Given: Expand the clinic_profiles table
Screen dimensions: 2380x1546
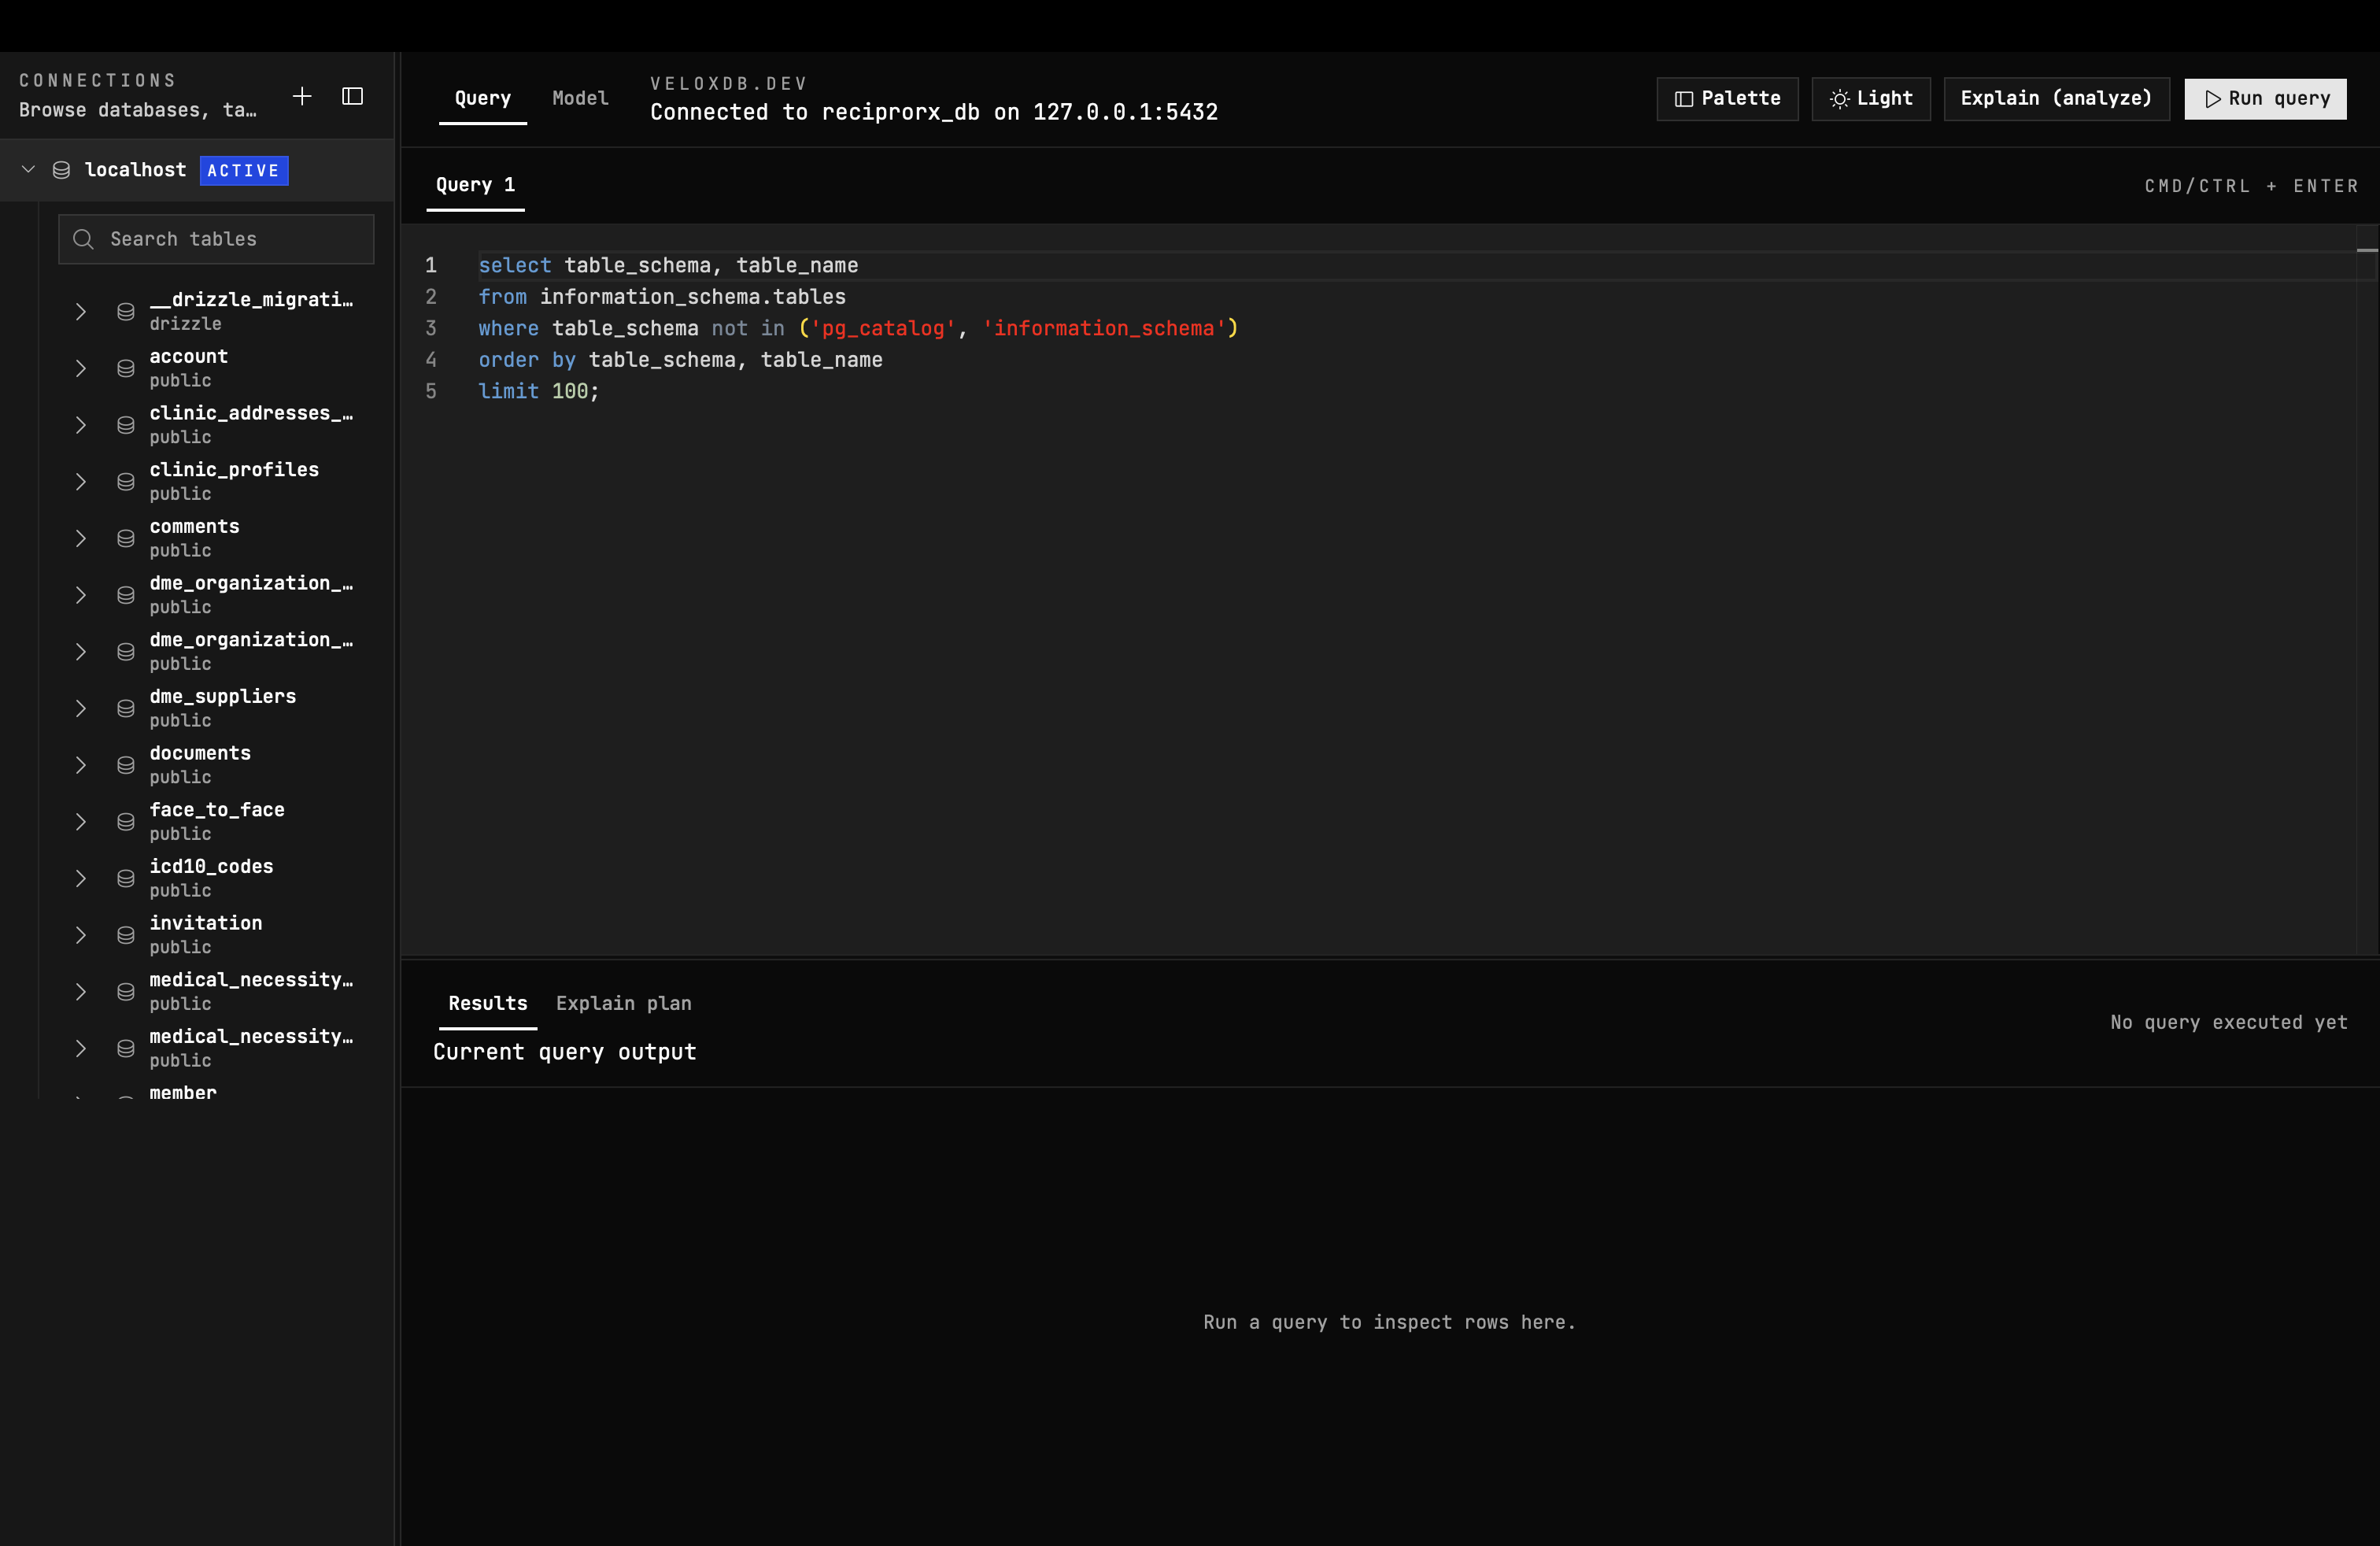Looking at the screenshot, I should coord(81,482).
